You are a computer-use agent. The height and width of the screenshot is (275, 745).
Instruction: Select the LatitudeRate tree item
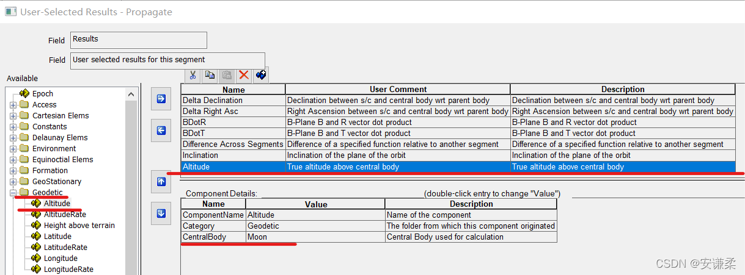pyautogui.click(x=65, y=248)
